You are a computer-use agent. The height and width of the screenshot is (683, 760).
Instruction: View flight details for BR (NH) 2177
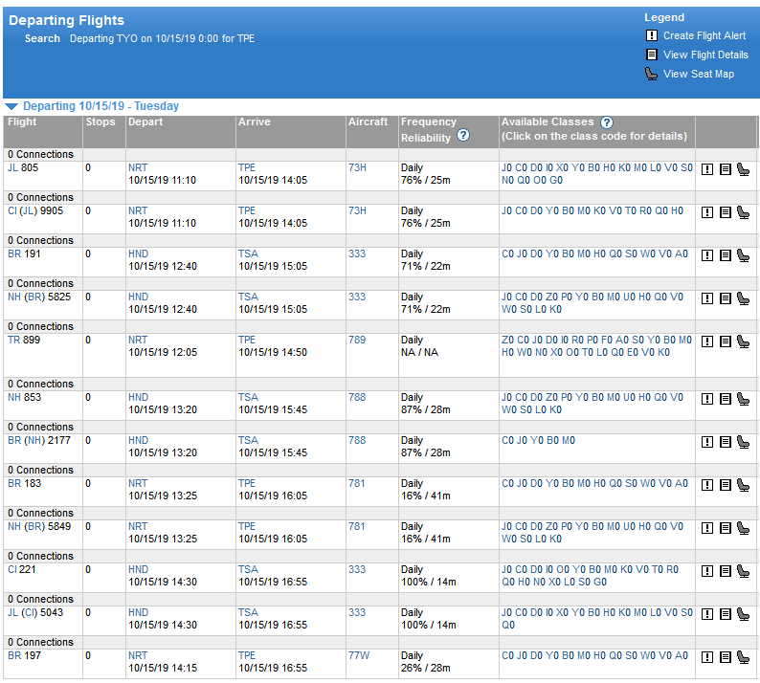pos(726,442)
